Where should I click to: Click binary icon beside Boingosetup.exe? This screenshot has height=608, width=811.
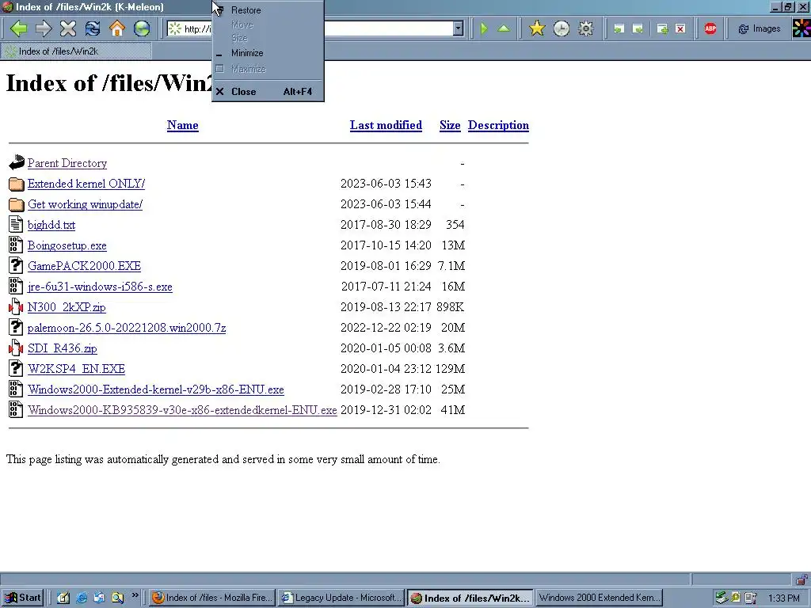coord(16,245)
